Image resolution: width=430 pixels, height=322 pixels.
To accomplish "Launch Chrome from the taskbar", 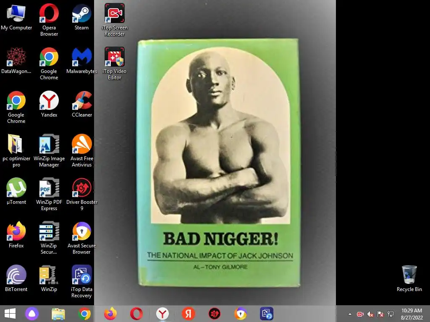I will click(x=84, y=314).
